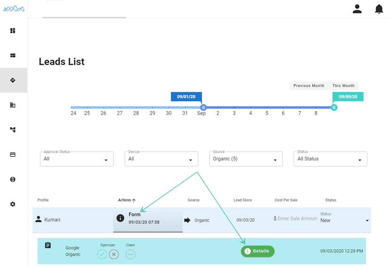Click the info icon beside Form action

[120, 218]
